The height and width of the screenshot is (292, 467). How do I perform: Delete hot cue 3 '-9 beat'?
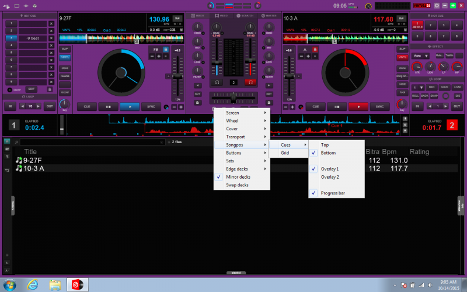[51, 38]
